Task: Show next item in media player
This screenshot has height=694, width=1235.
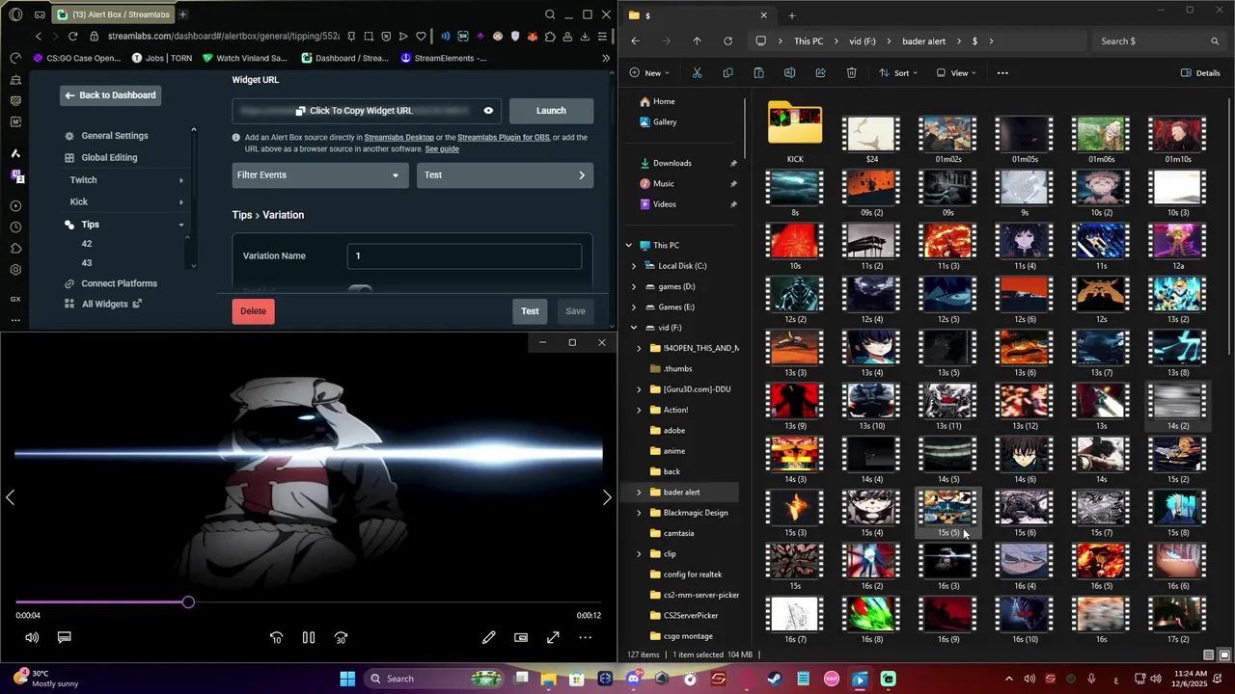Action: [x=607, y=497]
